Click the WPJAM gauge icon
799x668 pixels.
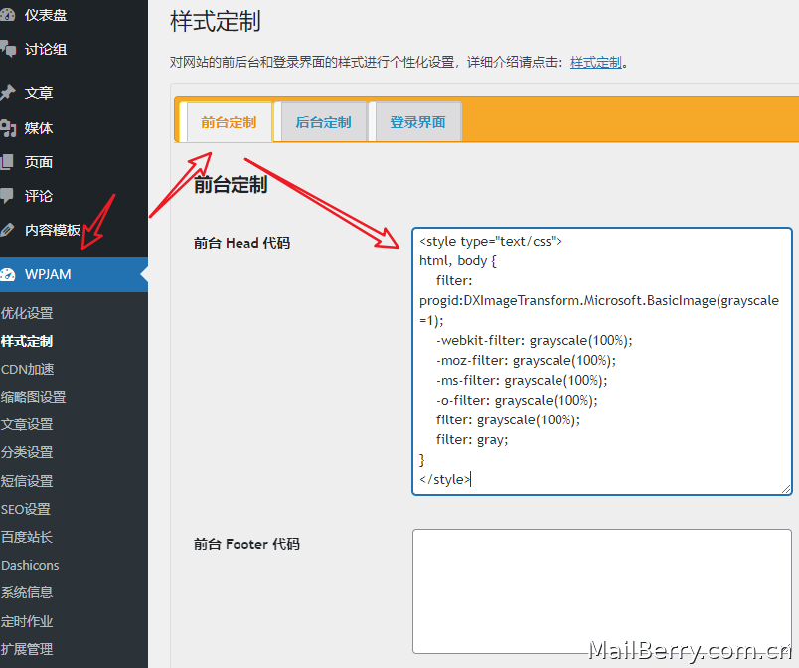coord(7,274)
